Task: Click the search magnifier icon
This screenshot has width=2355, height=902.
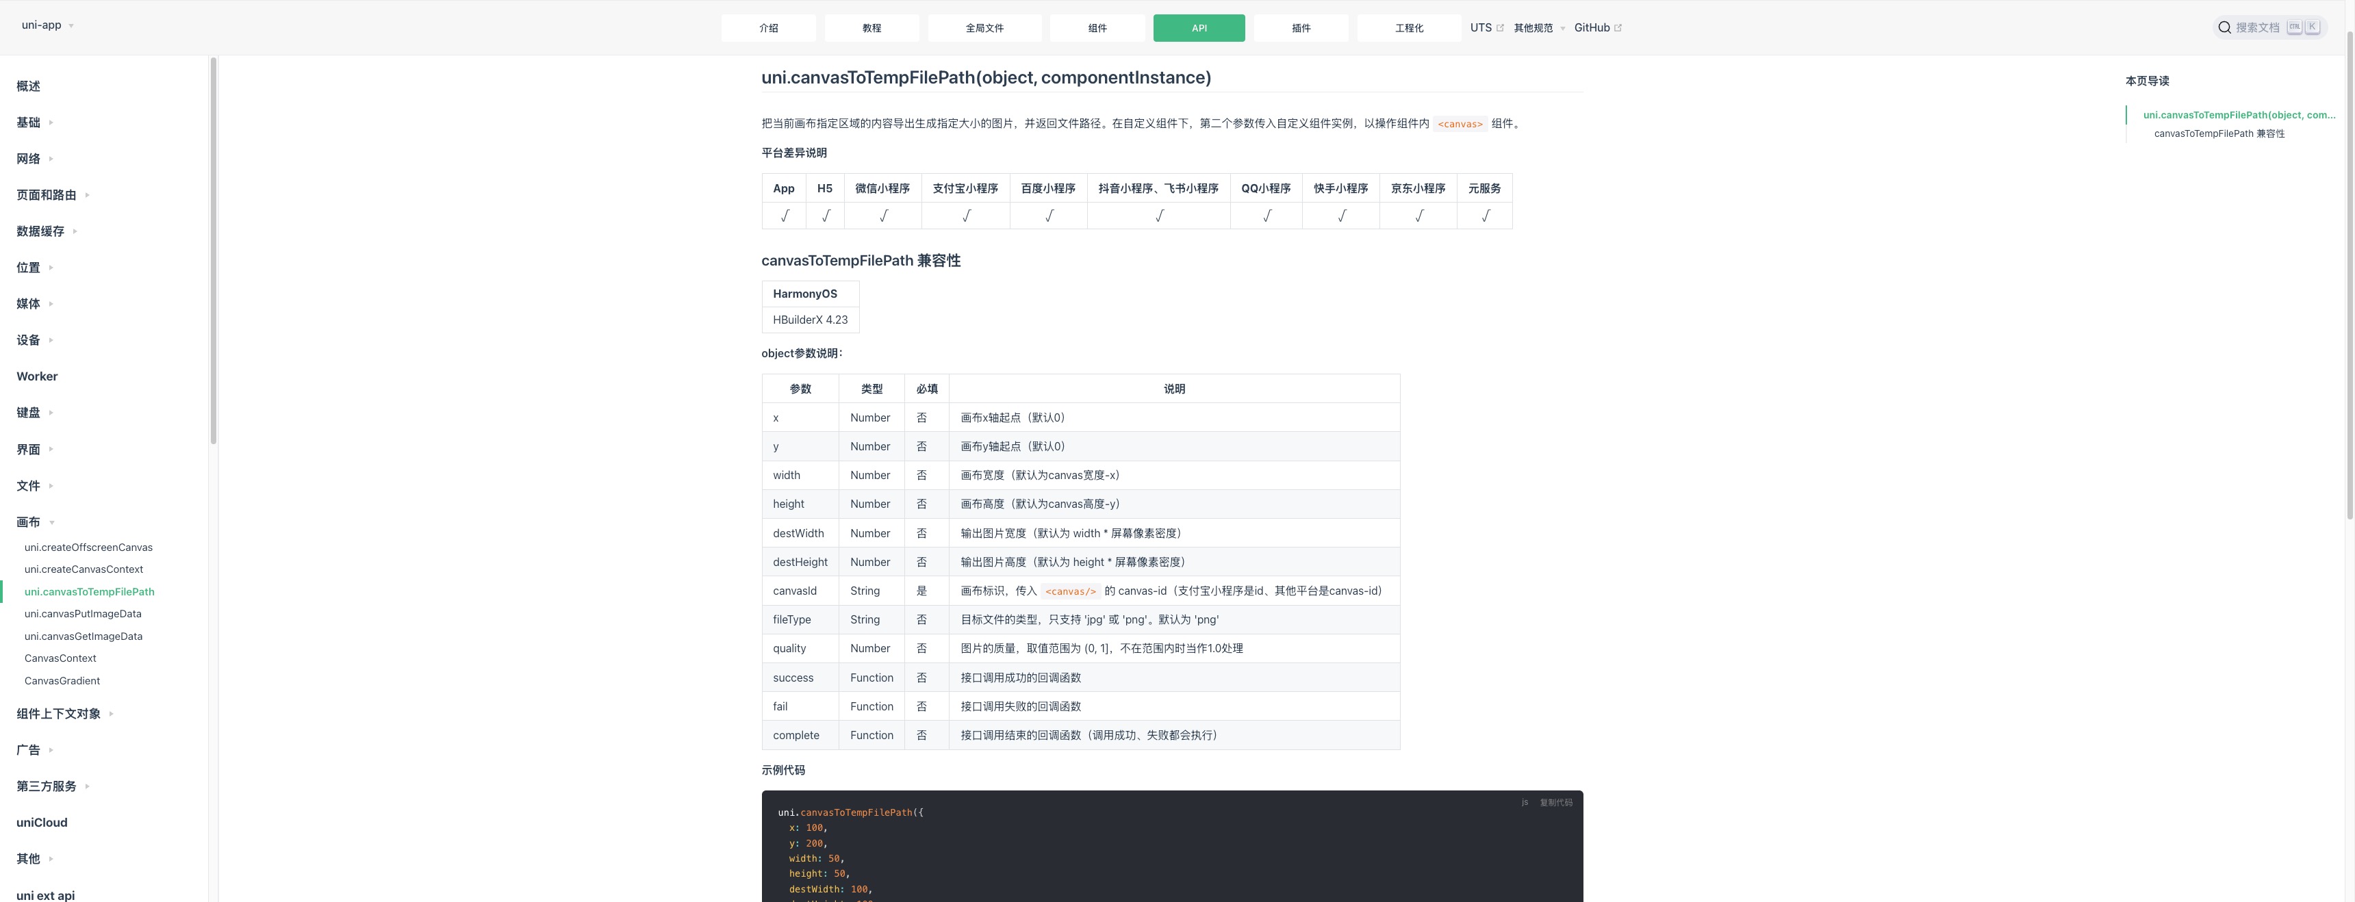Action: point(2224,27)
